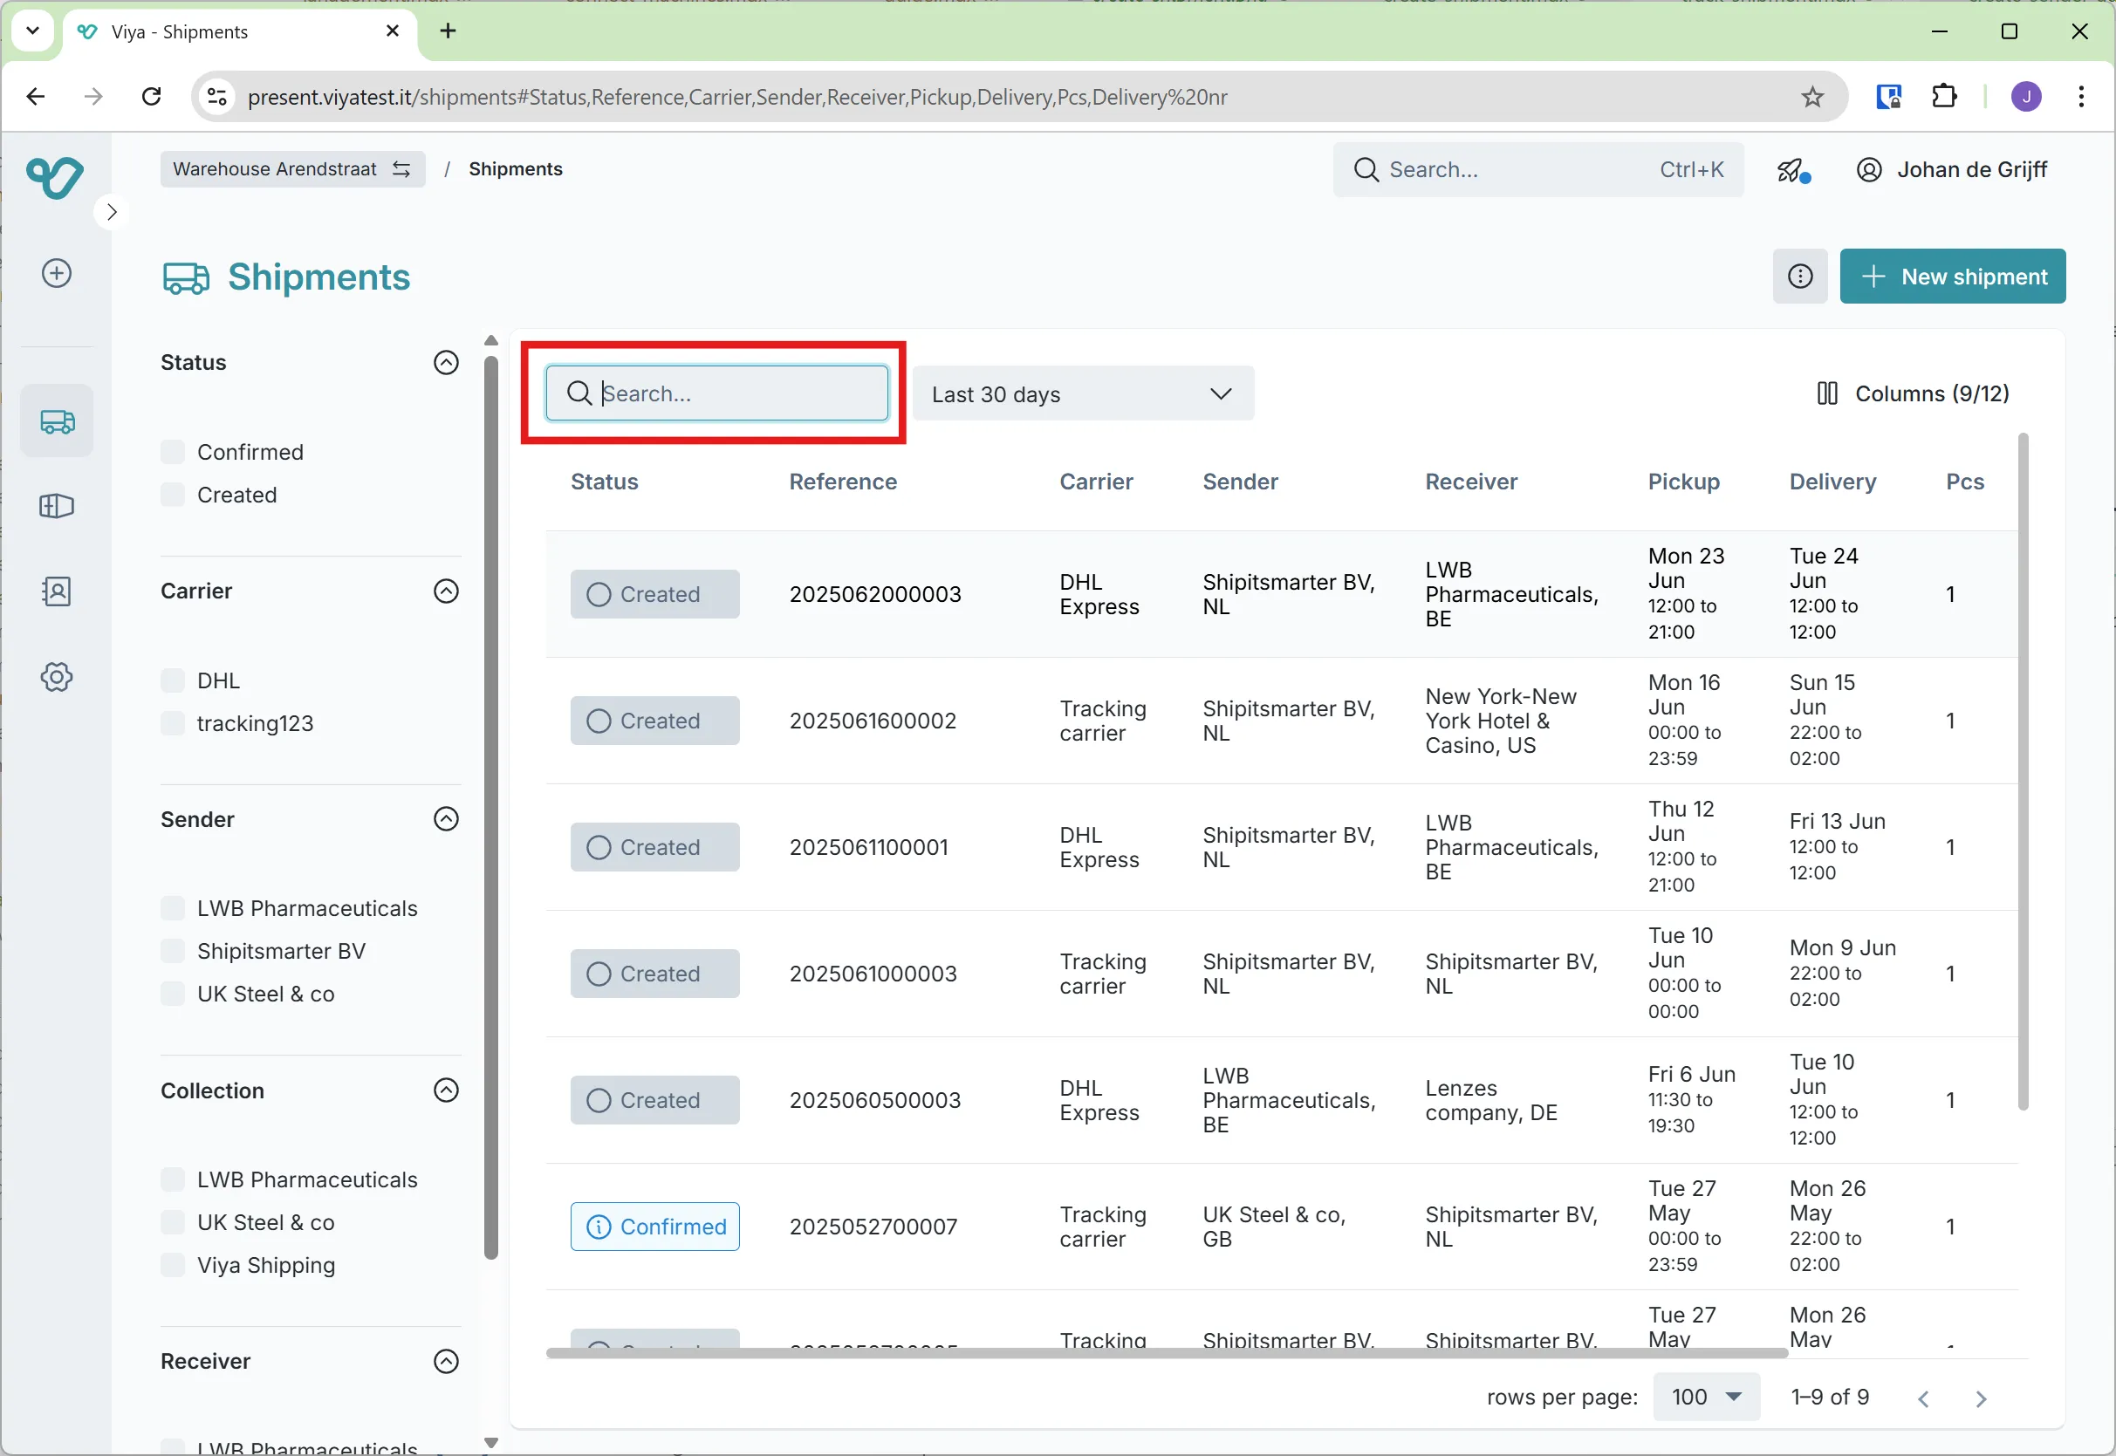This screenshot has height=1456, width=2116.
Task: Open the Columns (9/12) selector
Action: 1913,394
